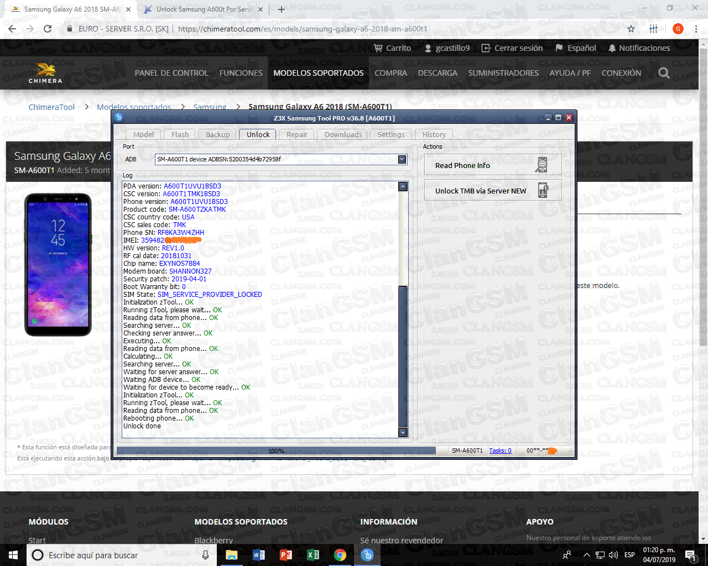Screen dimensions: 708x566
Task: Click Read Phone Info button
Action: pos(493,165)
